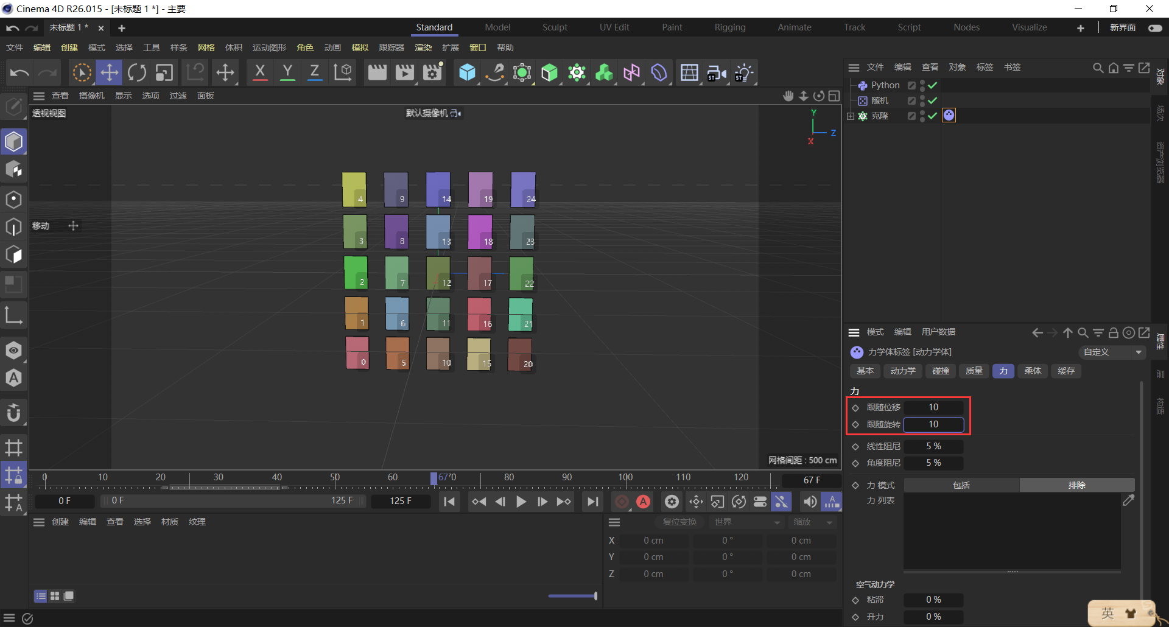Play the animation forward
This screenshot has height=627, width=1169.
521,502
